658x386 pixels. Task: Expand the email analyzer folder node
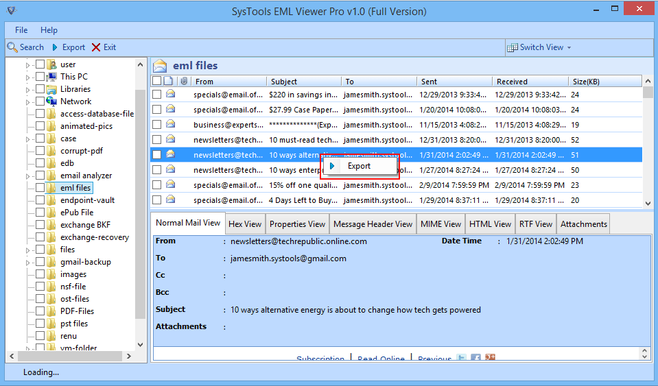click(x=27, y=176)
